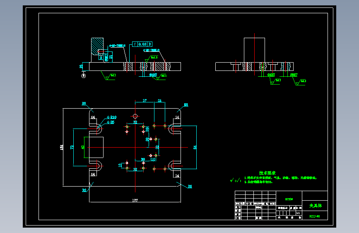Select the green 40 dimension text
This screenshot has height=233, width=359.
83,147
